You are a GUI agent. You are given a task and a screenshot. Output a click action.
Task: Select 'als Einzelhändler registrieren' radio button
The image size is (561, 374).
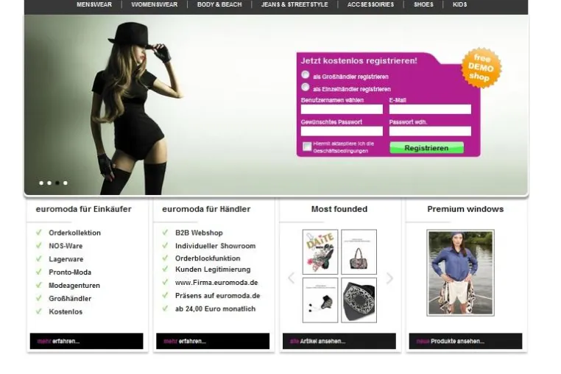tap(306, 87)
